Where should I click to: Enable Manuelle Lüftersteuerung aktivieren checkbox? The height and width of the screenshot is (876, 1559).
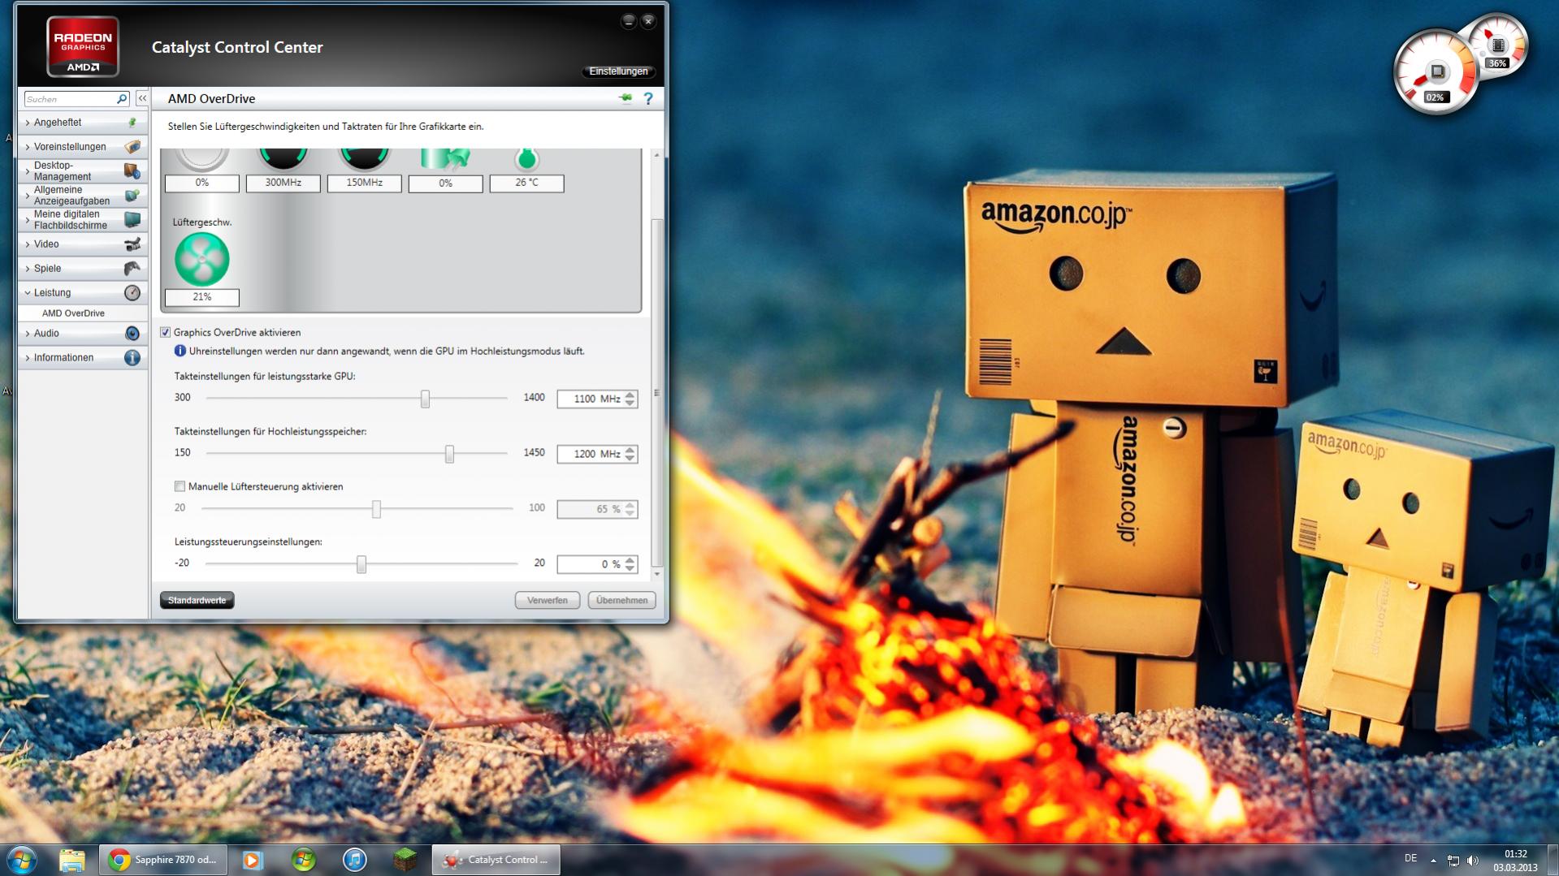(180, 486)
